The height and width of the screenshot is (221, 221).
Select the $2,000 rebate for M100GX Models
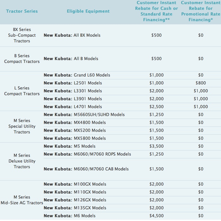click(157, 184)
